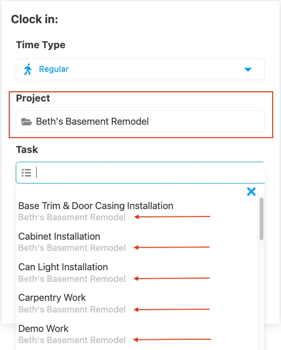
Task: Click the Clock in heading
Action: pos(34,19)
